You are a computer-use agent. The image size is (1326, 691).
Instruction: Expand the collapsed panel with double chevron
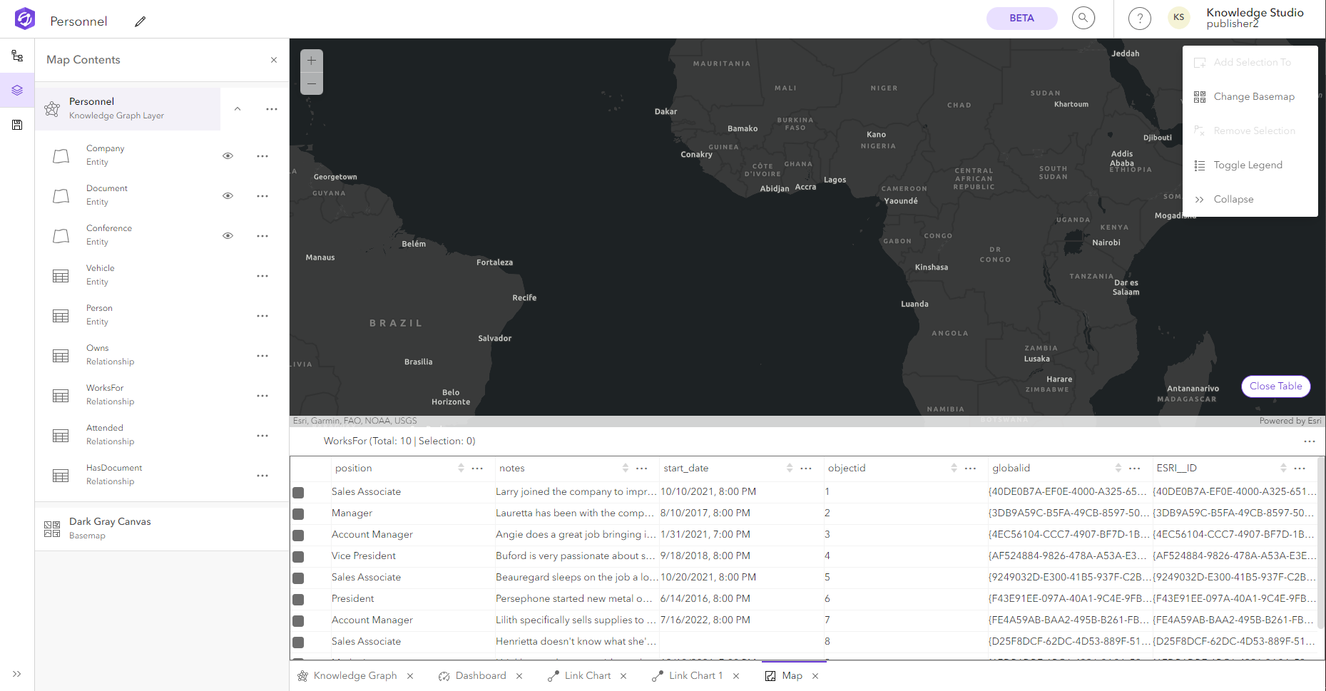click(x=17, y=673)
